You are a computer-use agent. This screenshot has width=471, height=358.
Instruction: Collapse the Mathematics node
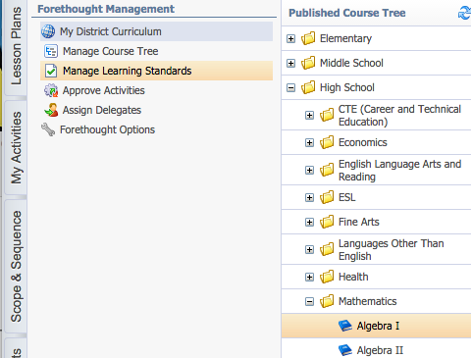[x=309, y=301]
